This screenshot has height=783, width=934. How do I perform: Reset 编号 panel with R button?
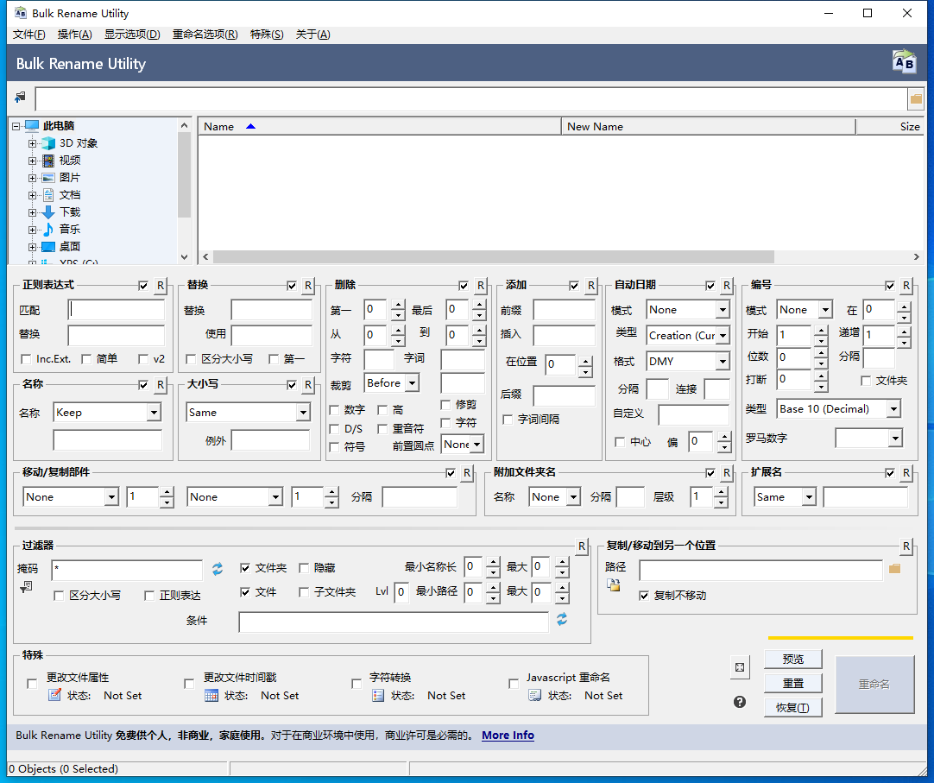coord(906,286)
